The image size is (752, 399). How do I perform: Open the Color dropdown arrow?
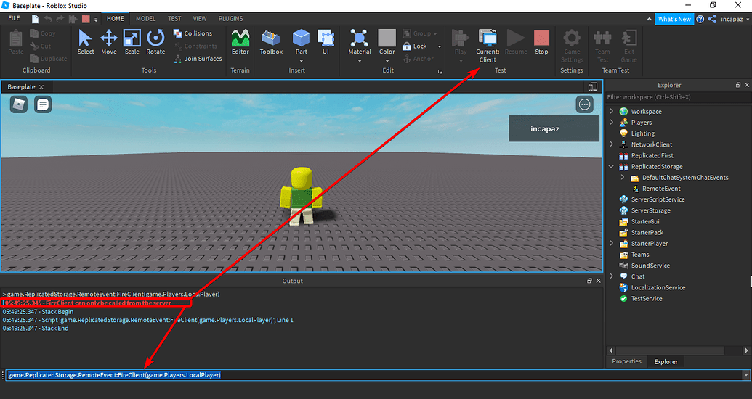(387, 61)
